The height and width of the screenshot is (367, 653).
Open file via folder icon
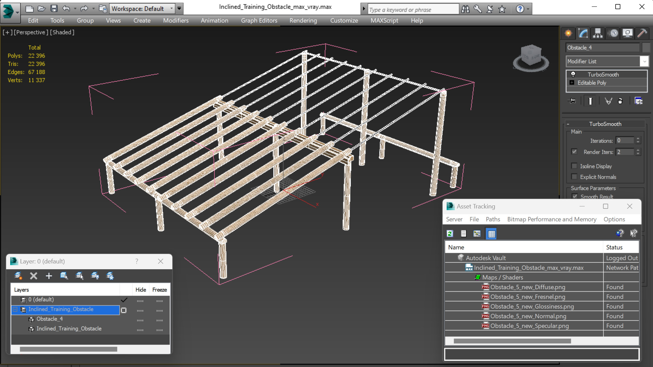(41, 8)
